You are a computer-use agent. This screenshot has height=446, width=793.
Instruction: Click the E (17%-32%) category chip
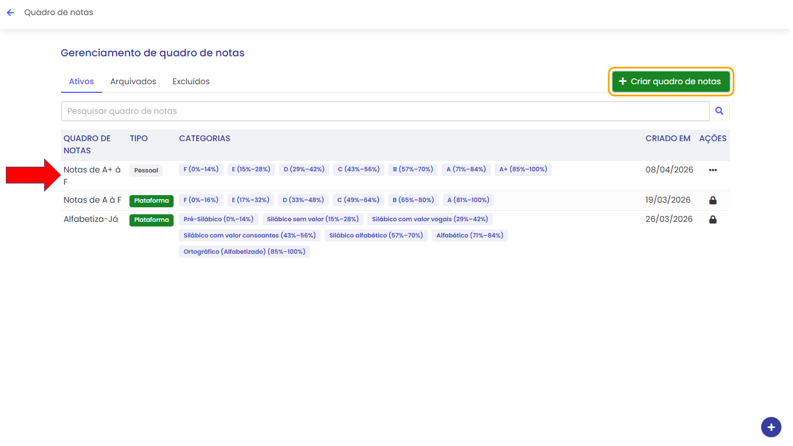pos(251,200)
